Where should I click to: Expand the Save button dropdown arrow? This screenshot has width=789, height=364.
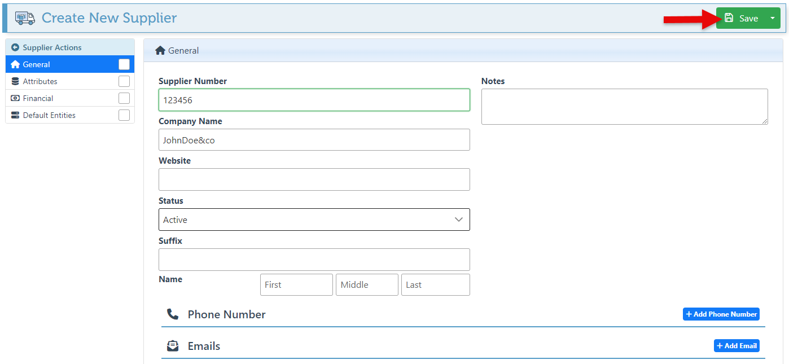coord(772,18)
